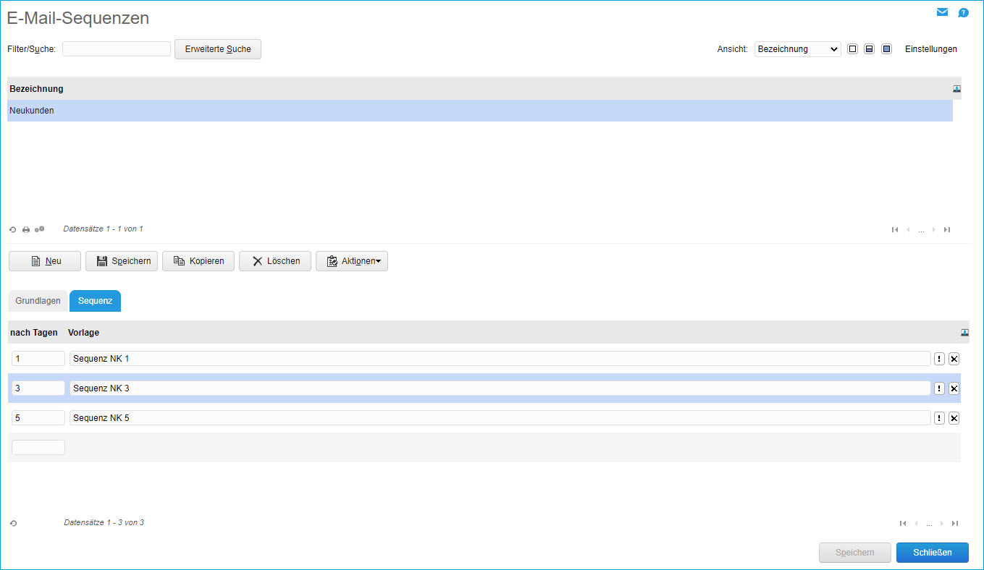Click the Vorlage field Sequenz NK 1
984x570 pixels.
(x=500, y=359)
